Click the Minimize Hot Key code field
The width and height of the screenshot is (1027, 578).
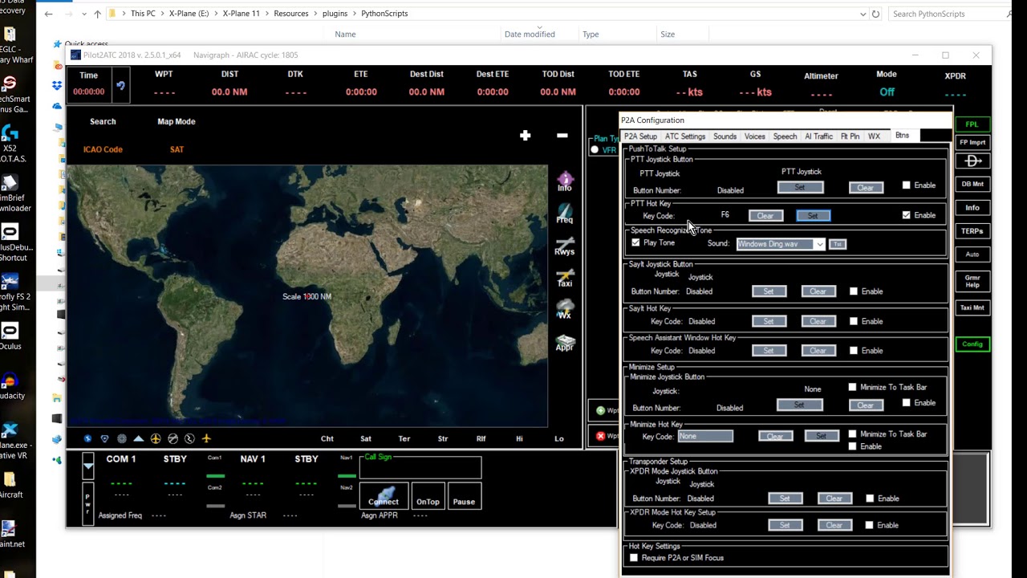pyautogui.click(x=705, y=436)
